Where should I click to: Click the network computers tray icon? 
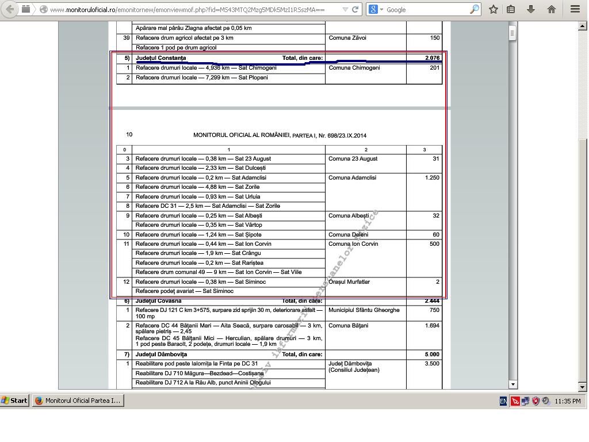(525, 401)
